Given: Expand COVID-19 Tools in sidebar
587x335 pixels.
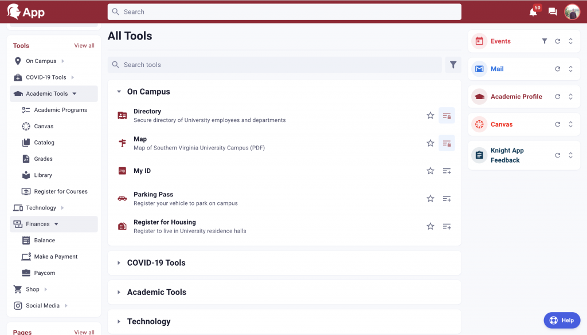Looking at the screenshot, I should 73,77.
